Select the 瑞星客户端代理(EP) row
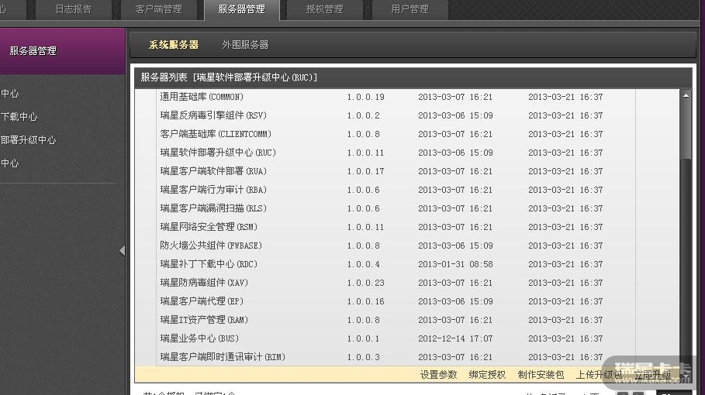 [396, 301]
